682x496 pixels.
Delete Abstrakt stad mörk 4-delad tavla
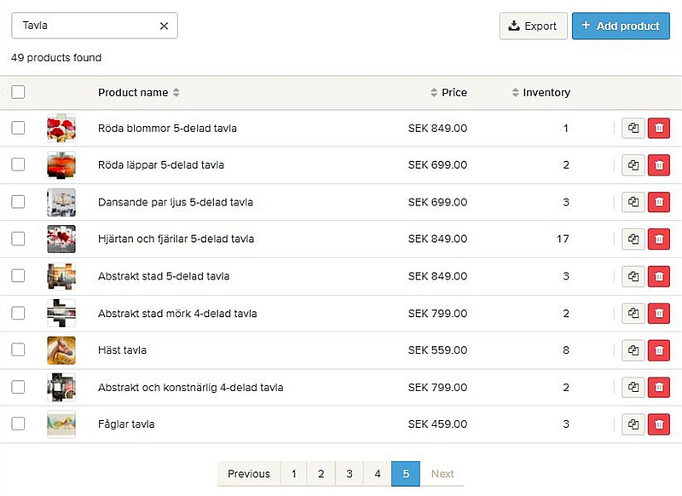click(x=658, y=314)
